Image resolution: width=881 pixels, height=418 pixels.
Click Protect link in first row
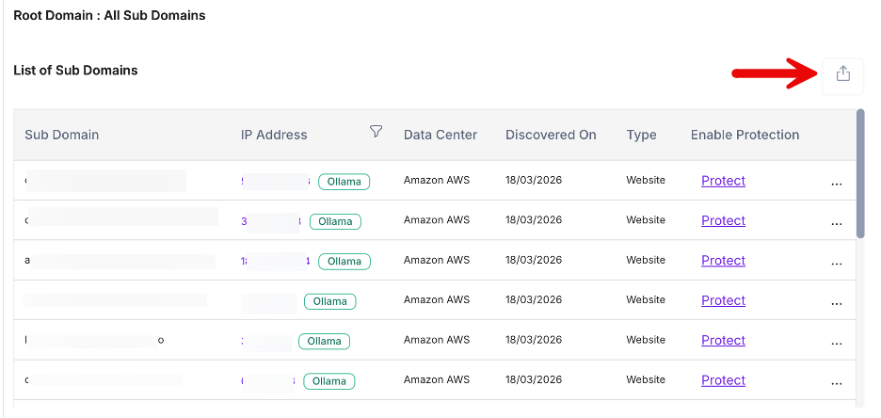point(723,181)
